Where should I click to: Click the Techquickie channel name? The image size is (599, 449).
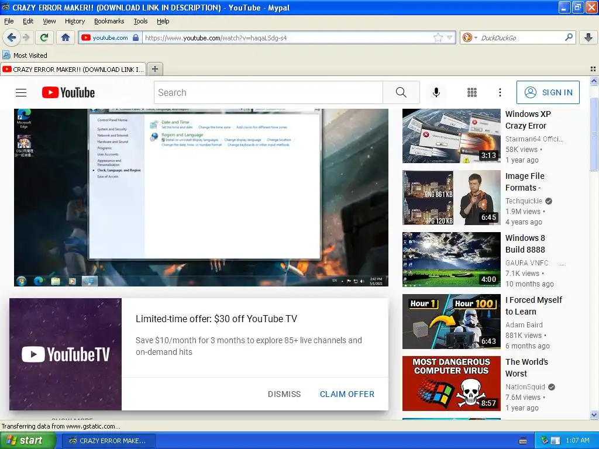point(524,201)
